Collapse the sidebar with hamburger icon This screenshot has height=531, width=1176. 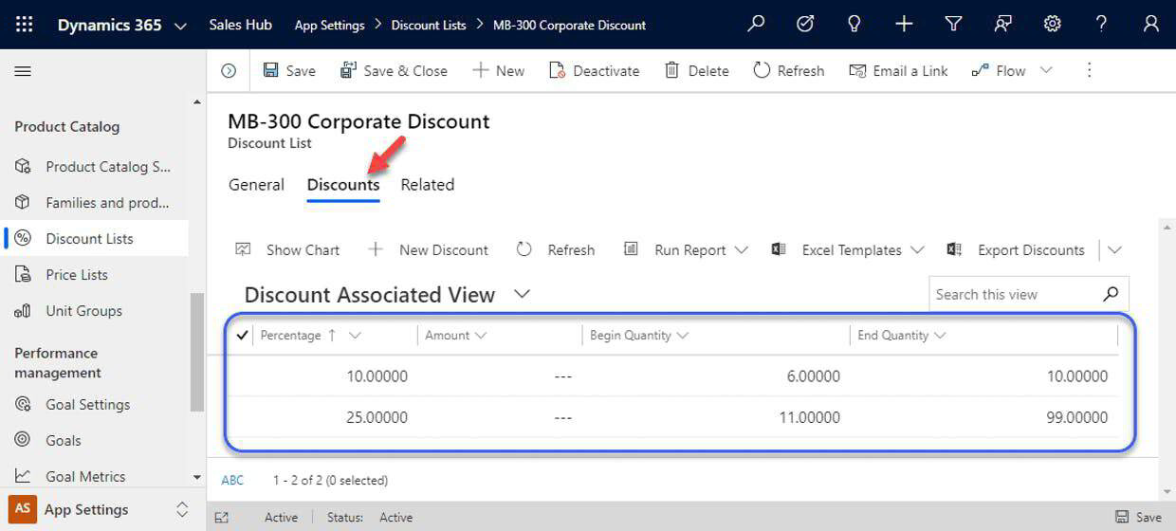[x=24, y=71]
